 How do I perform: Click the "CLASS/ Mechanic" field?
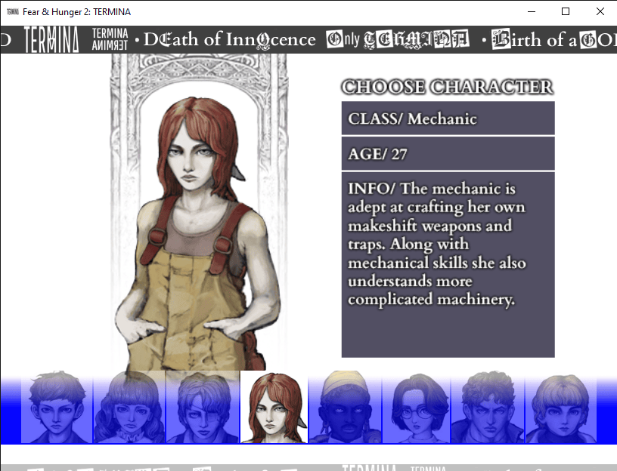pyautogui.click(x=448, y=119)
